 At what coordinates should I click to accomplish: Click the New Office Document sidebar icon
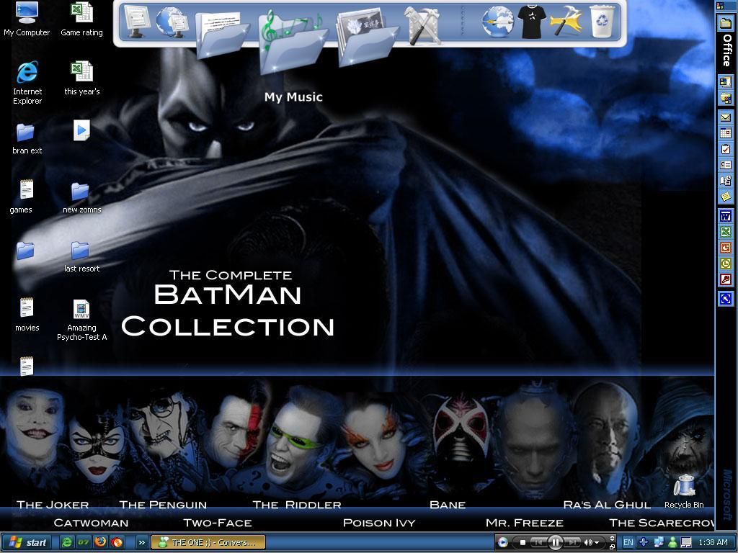tap(726, 82)
